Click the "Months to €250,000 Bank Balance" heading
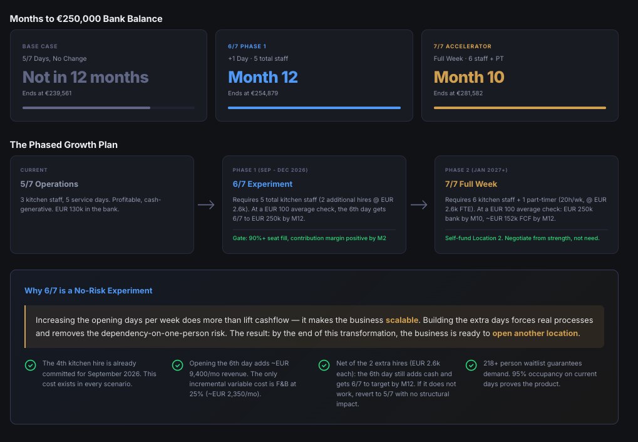 (x=86, y=19)
